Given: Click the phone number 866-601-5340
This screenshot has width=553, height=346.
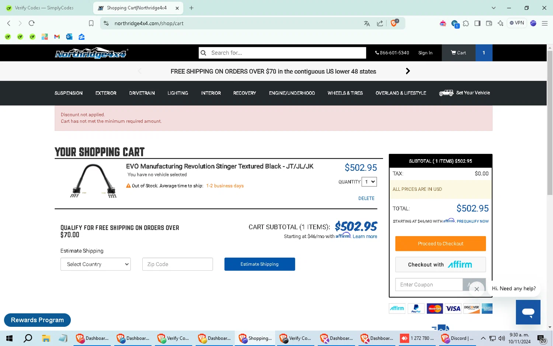Looking at the screenshot, I should pyautogui.click(x=392, y=53).
